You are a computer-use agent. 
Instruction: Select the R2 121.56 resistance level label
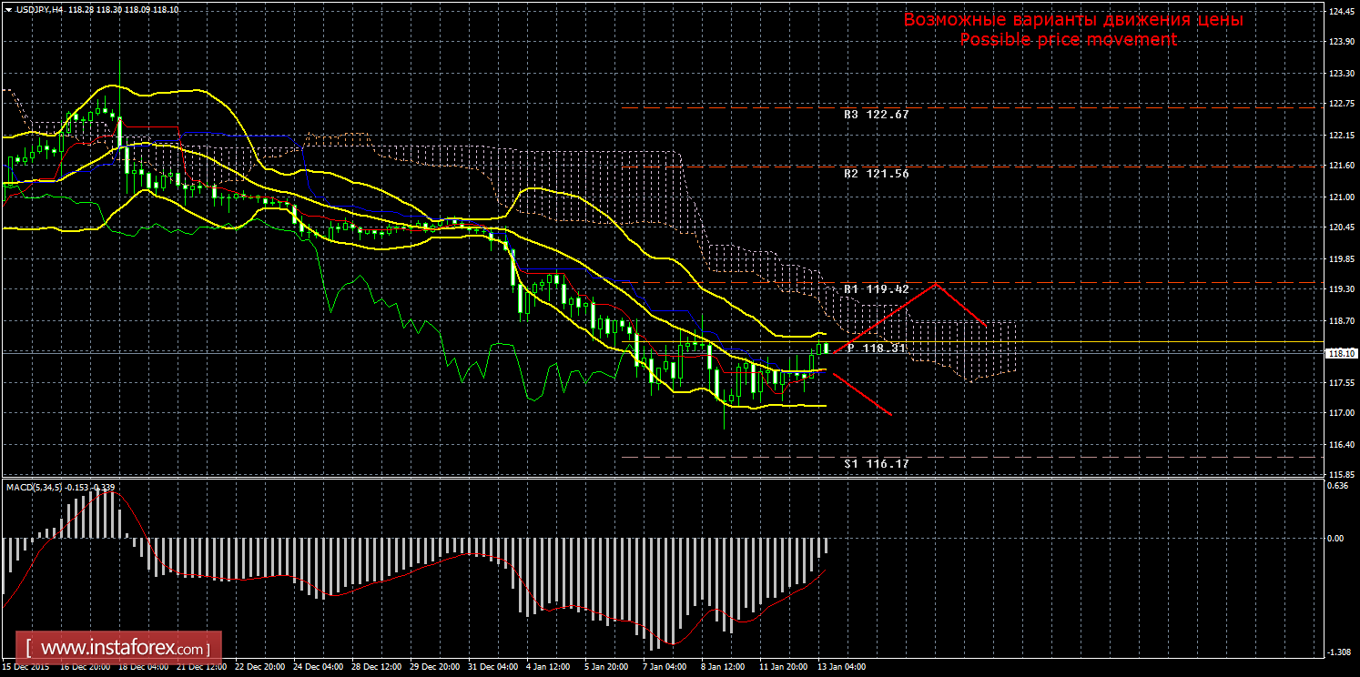click(x=876, y=173)
